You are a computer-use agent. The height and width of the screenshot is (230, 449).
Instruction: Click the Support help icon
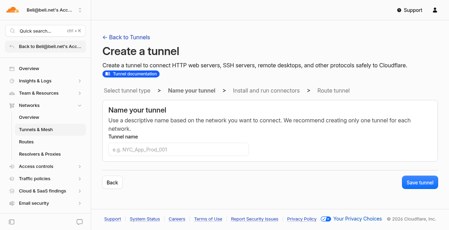point(399,10)
